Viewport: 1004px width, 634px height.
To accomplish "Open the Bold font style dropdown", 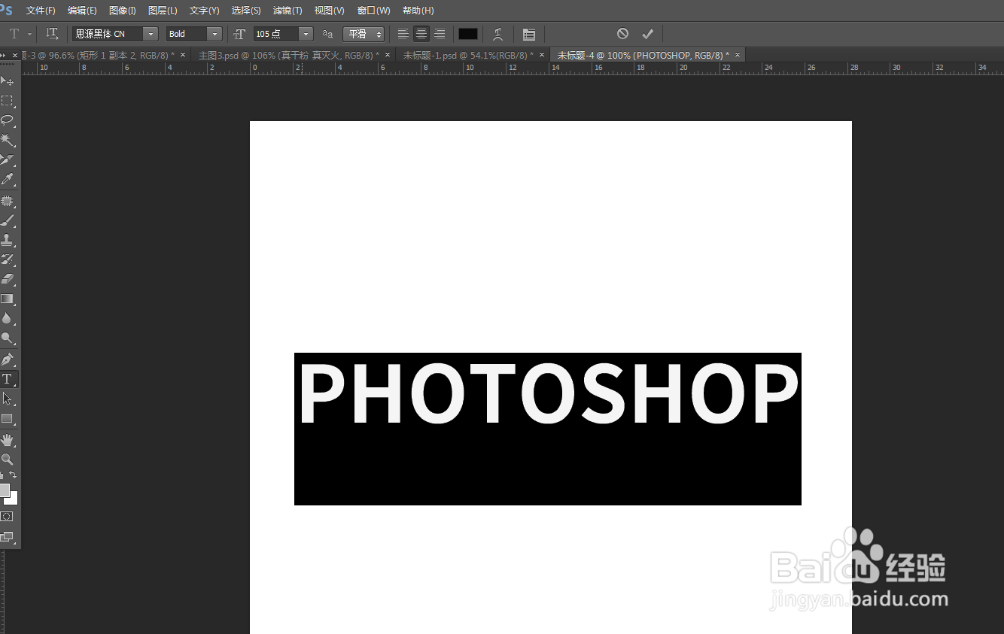I will click(x=214, y=34).
